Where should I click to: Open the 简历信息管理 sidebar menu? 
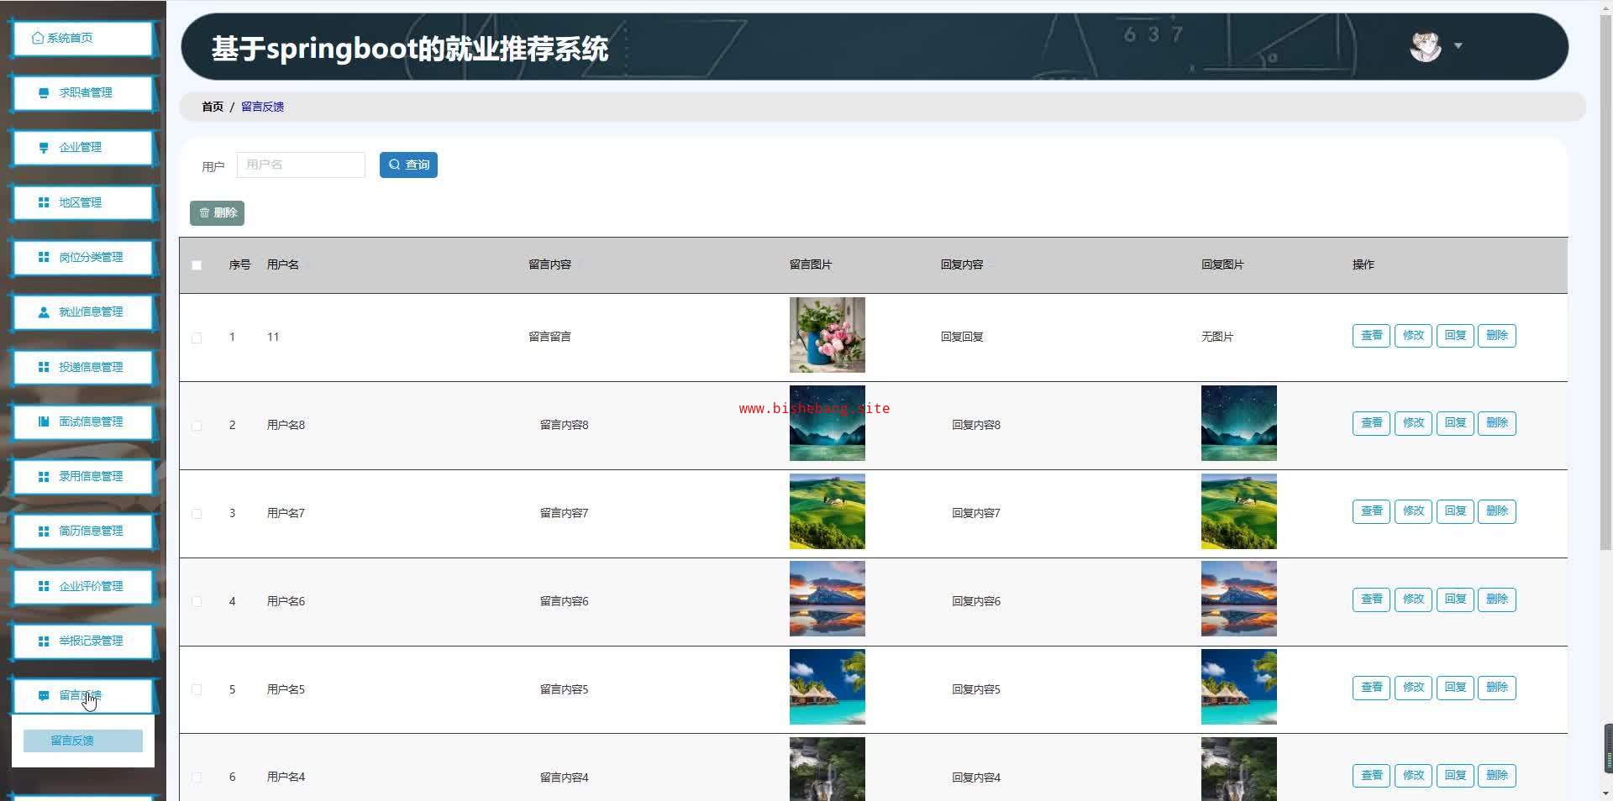click(82, 531)
